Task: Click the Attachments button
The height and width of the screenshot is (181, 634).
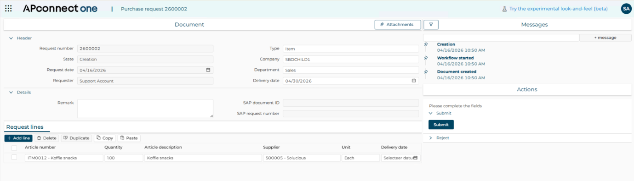Action: tap(398, 24)
